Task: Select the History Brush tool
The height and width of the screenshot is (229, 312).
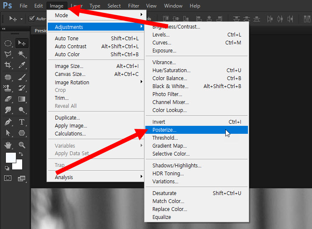Action: point(22,88)
